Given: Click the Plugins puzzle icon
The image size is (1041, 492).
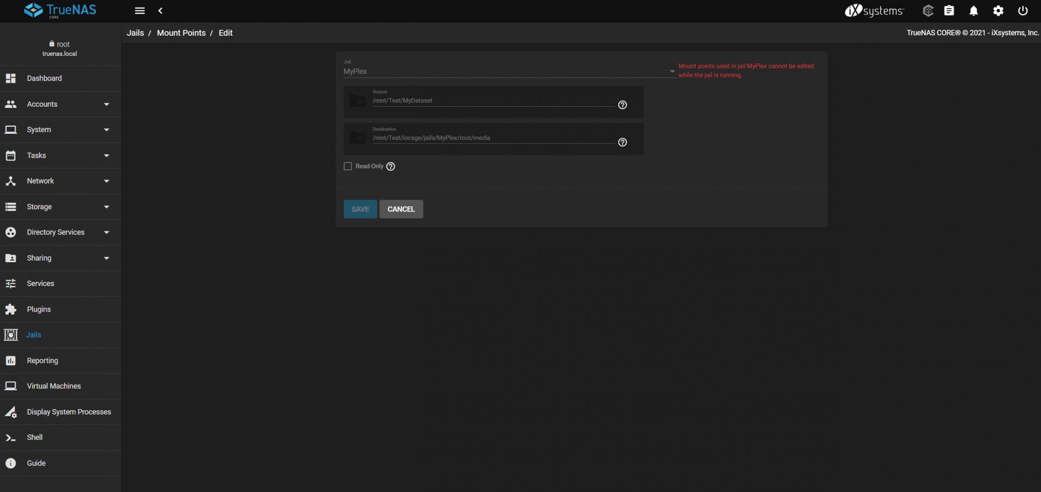Looking at the screenshot, I should click(x=11, y=309).
